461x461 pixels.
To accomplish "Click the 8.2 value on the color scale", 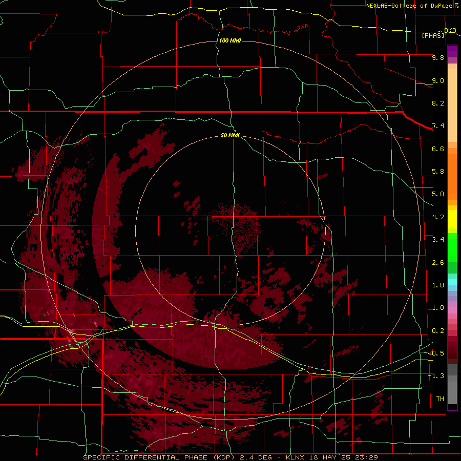I will [438, 103].
